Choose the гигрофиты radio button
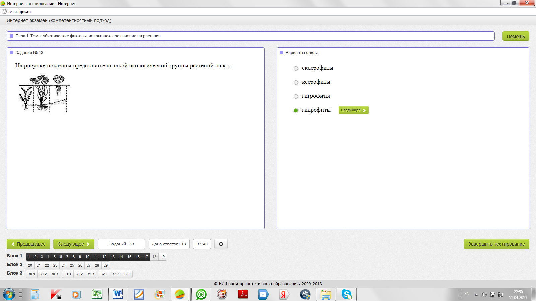The image size is (536, 301). click(x=296, y=96)
